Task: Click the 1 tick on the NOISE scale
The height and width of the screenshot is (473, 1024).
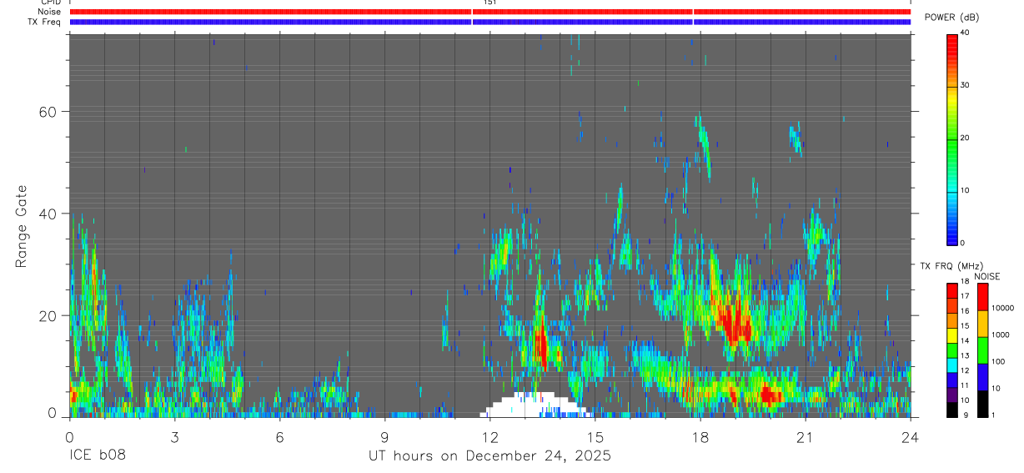Action: tap(993, 415)
